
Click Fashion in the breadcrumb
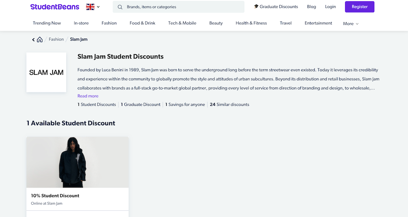[56, 39]
